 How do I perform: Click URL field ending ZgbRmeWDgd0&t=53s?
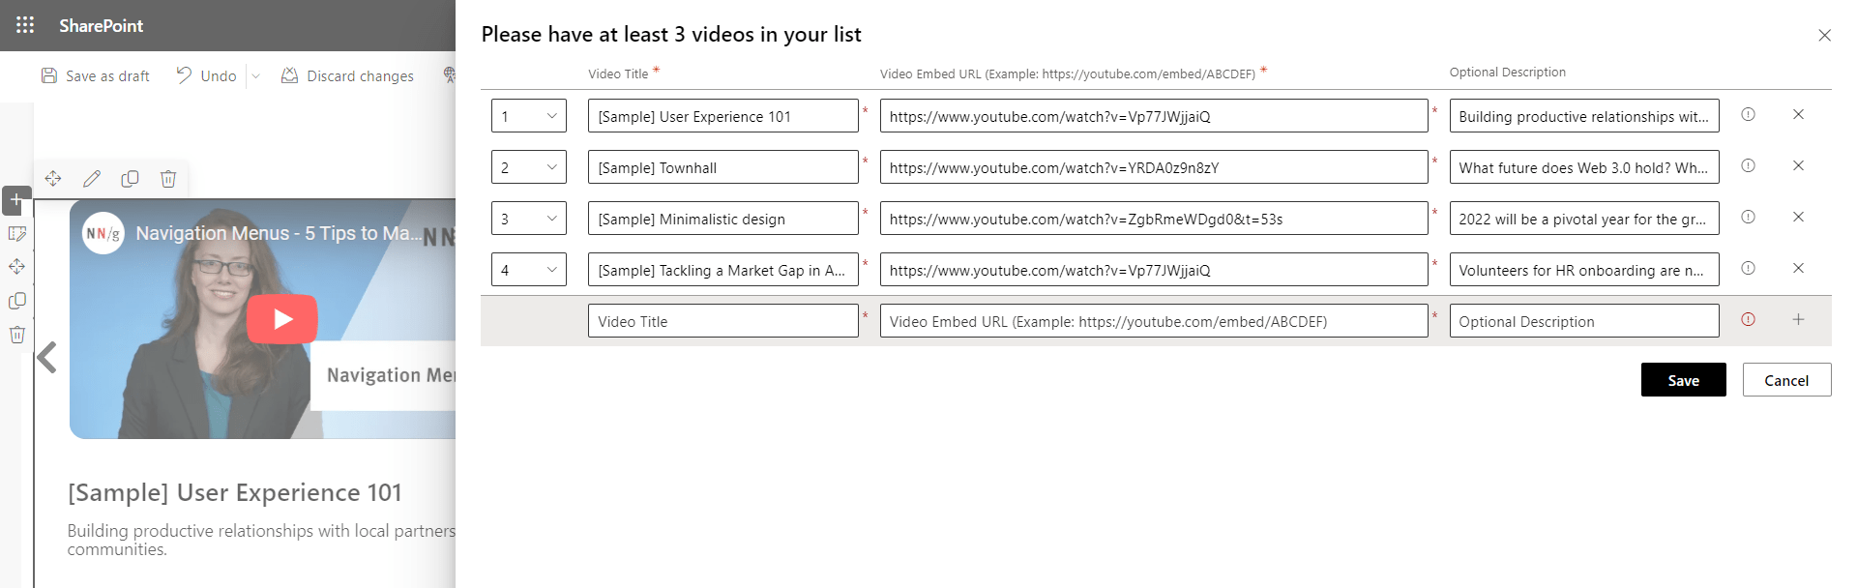(x=1154, y=219)
